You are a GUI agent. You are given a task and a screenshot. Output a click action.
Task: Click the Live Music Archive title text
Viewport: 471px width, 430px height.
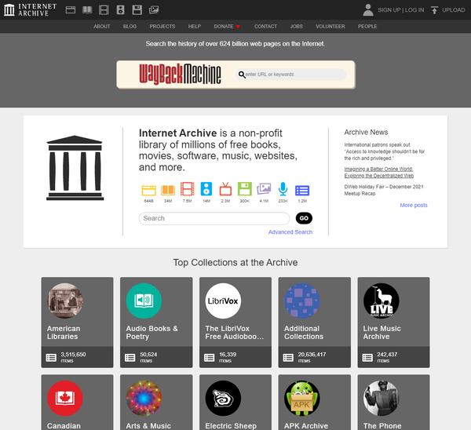[x=382, y=333]
